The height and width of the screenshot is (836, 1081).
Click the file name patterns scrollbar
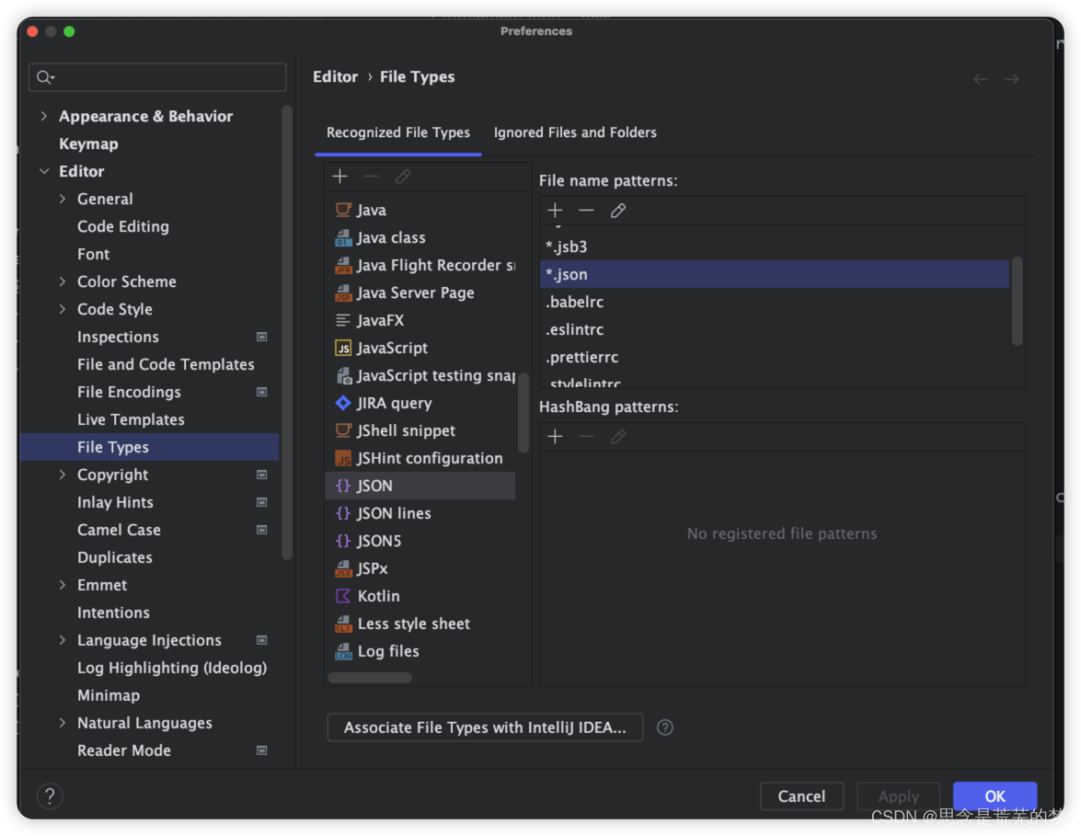(x=1017, y=301)
